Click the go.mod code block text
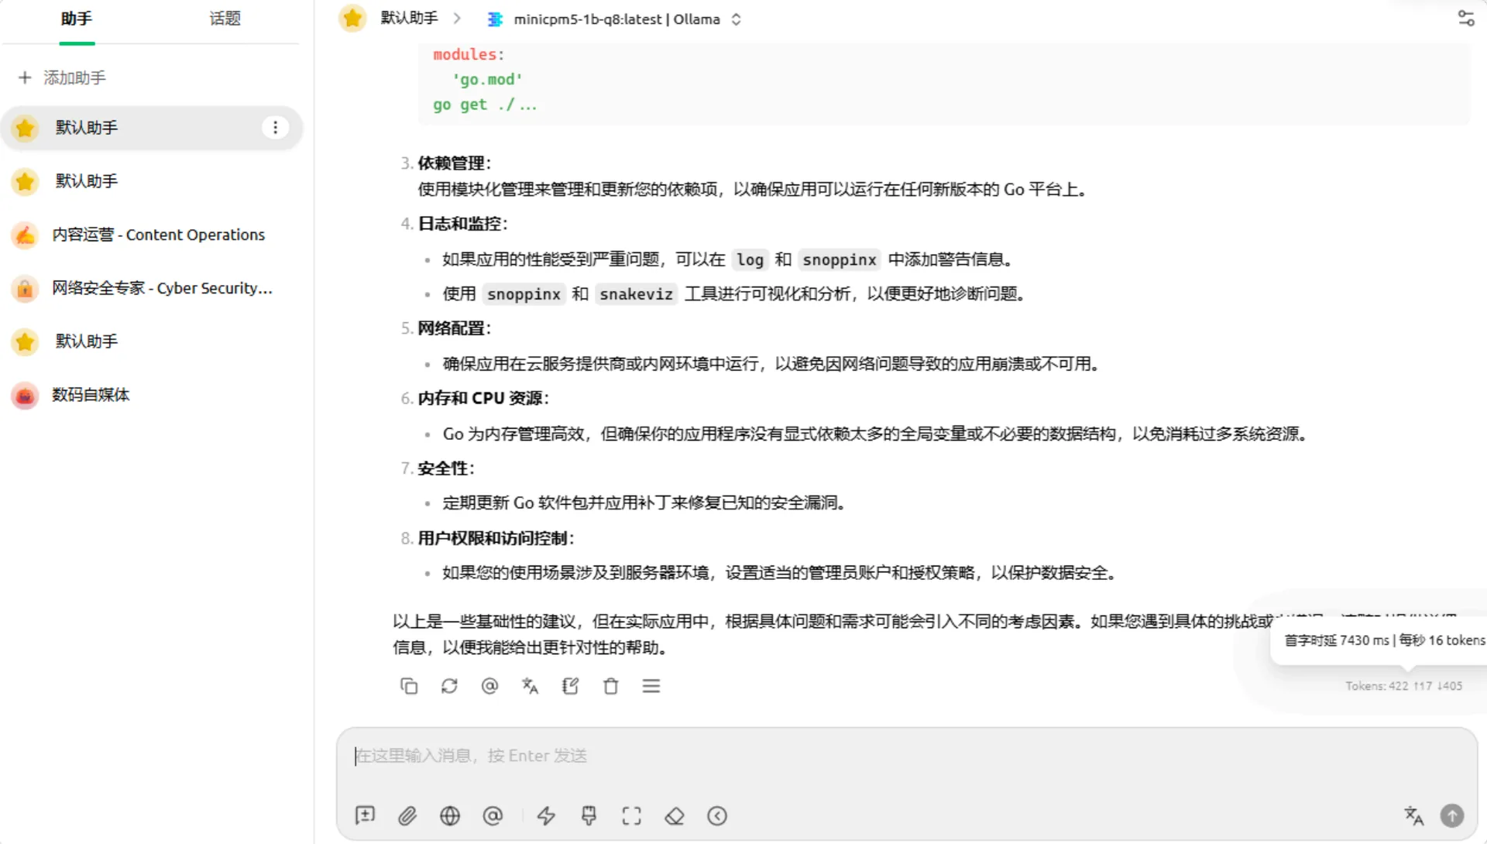Viewport: 1487px width, 844px height. (487, 80)
